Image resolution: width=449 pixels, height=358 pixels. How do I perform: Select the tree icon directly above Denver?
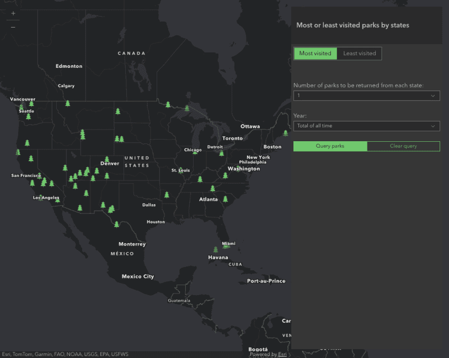(x=107, y=159)
